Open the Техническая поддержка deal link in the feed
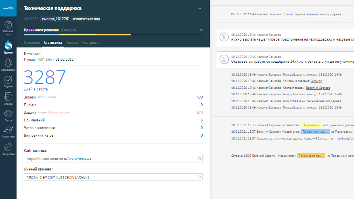The image size is (354, 199). [x=324, y=14]
